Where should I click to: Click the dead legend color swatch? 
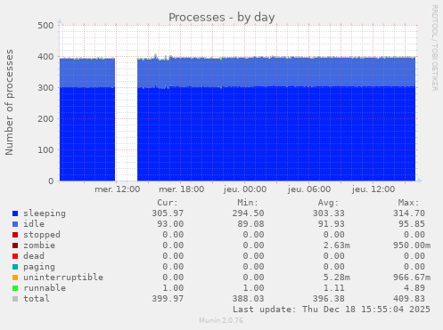tap(15, 256)
